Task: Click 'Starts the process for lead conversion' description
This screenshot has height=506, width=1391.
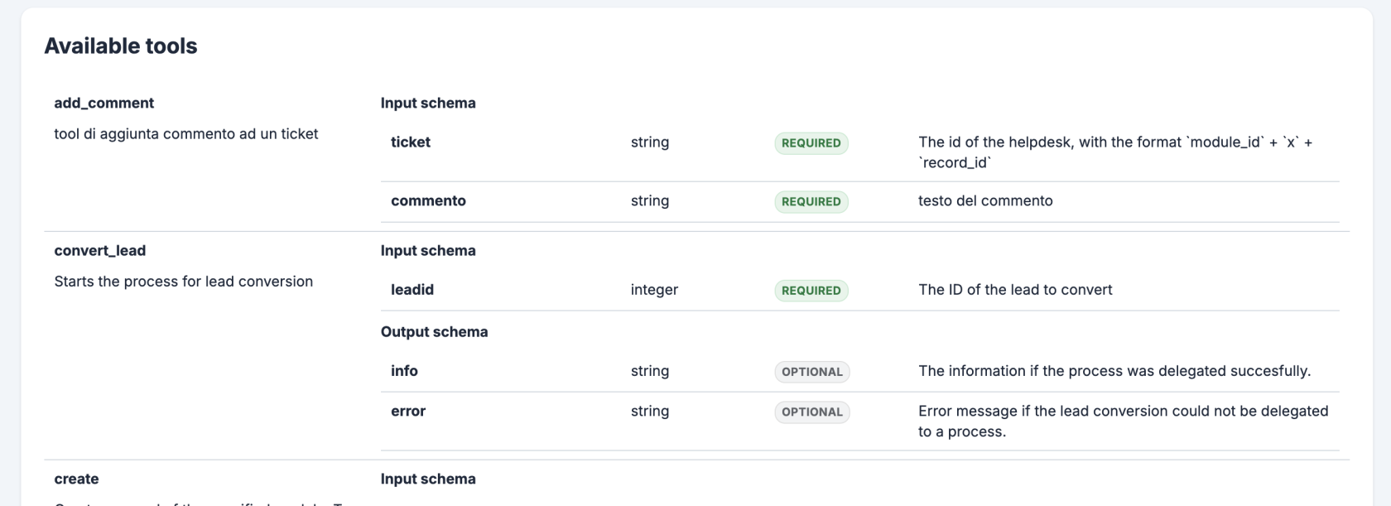Action: pyautogui.click(x=184, y=281)
